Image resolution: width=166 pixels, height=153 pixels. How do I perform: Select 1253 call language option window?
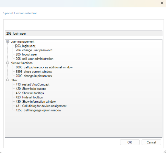(x=38, y=110)
